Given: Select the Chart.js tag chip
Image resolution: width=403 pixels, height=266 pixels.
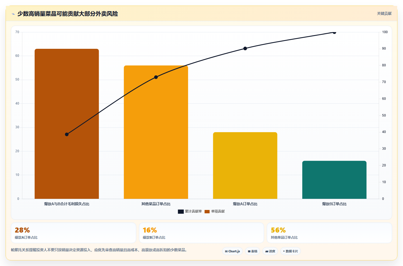Looking at the screenshot, I should point(232,251).
